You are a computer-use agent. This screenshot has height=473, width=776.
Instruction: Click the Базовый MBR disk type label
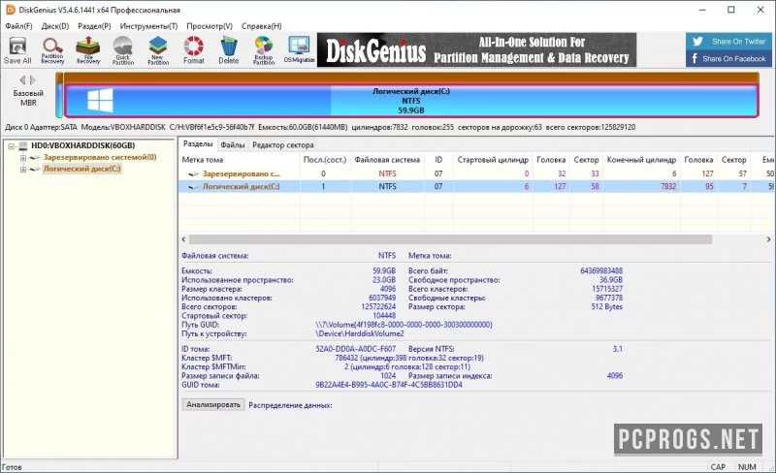coord(28,98)
